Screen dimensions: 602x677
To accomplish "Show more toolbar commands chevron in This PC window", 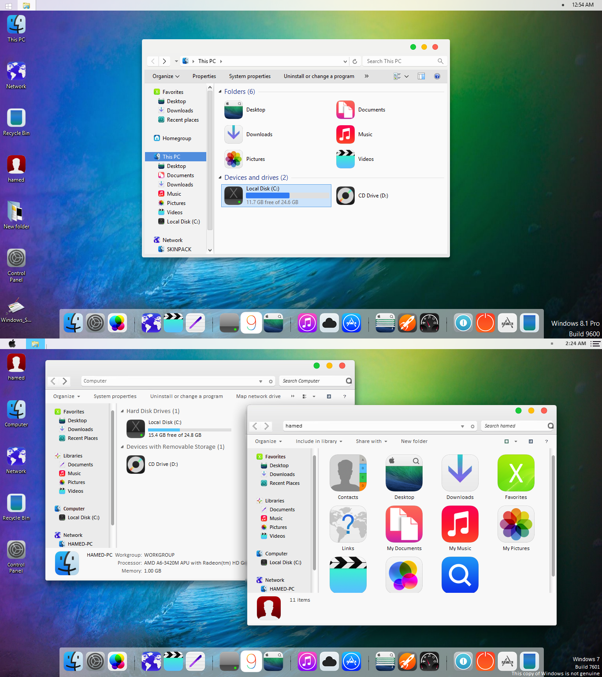I will tap(367, 76).
